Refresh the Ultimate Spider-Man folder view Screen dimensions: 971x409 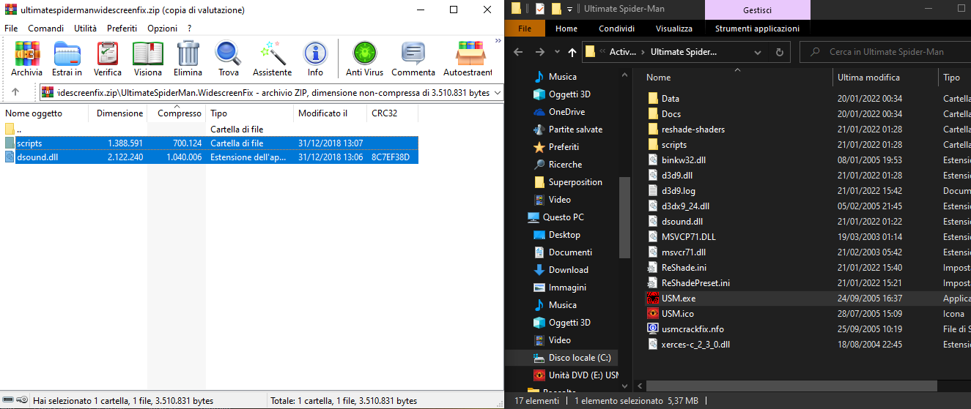[x=779, y=52]
